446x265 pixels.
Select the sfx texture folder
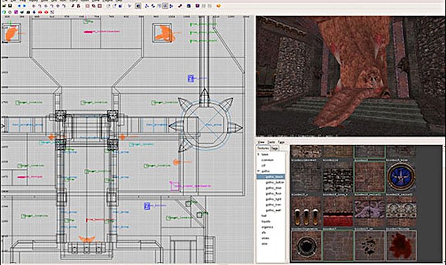(x=264, y=233)
